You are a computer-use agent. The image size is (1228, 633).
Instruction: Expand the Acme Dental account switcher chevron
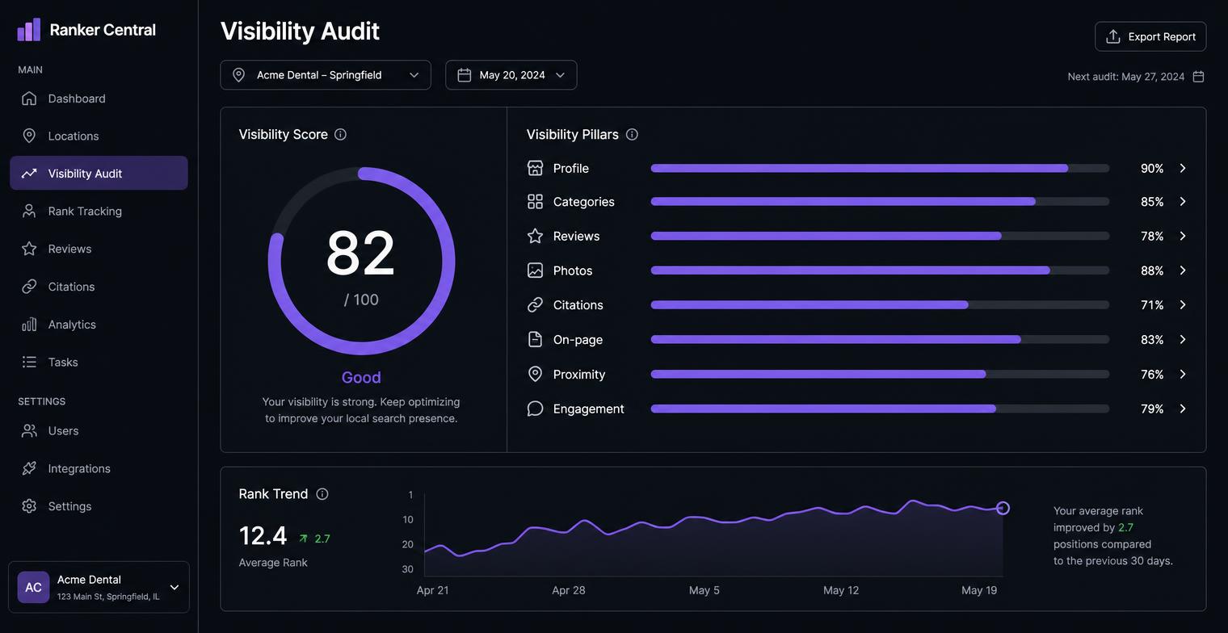pyautogui.click(x=175, y=588)
